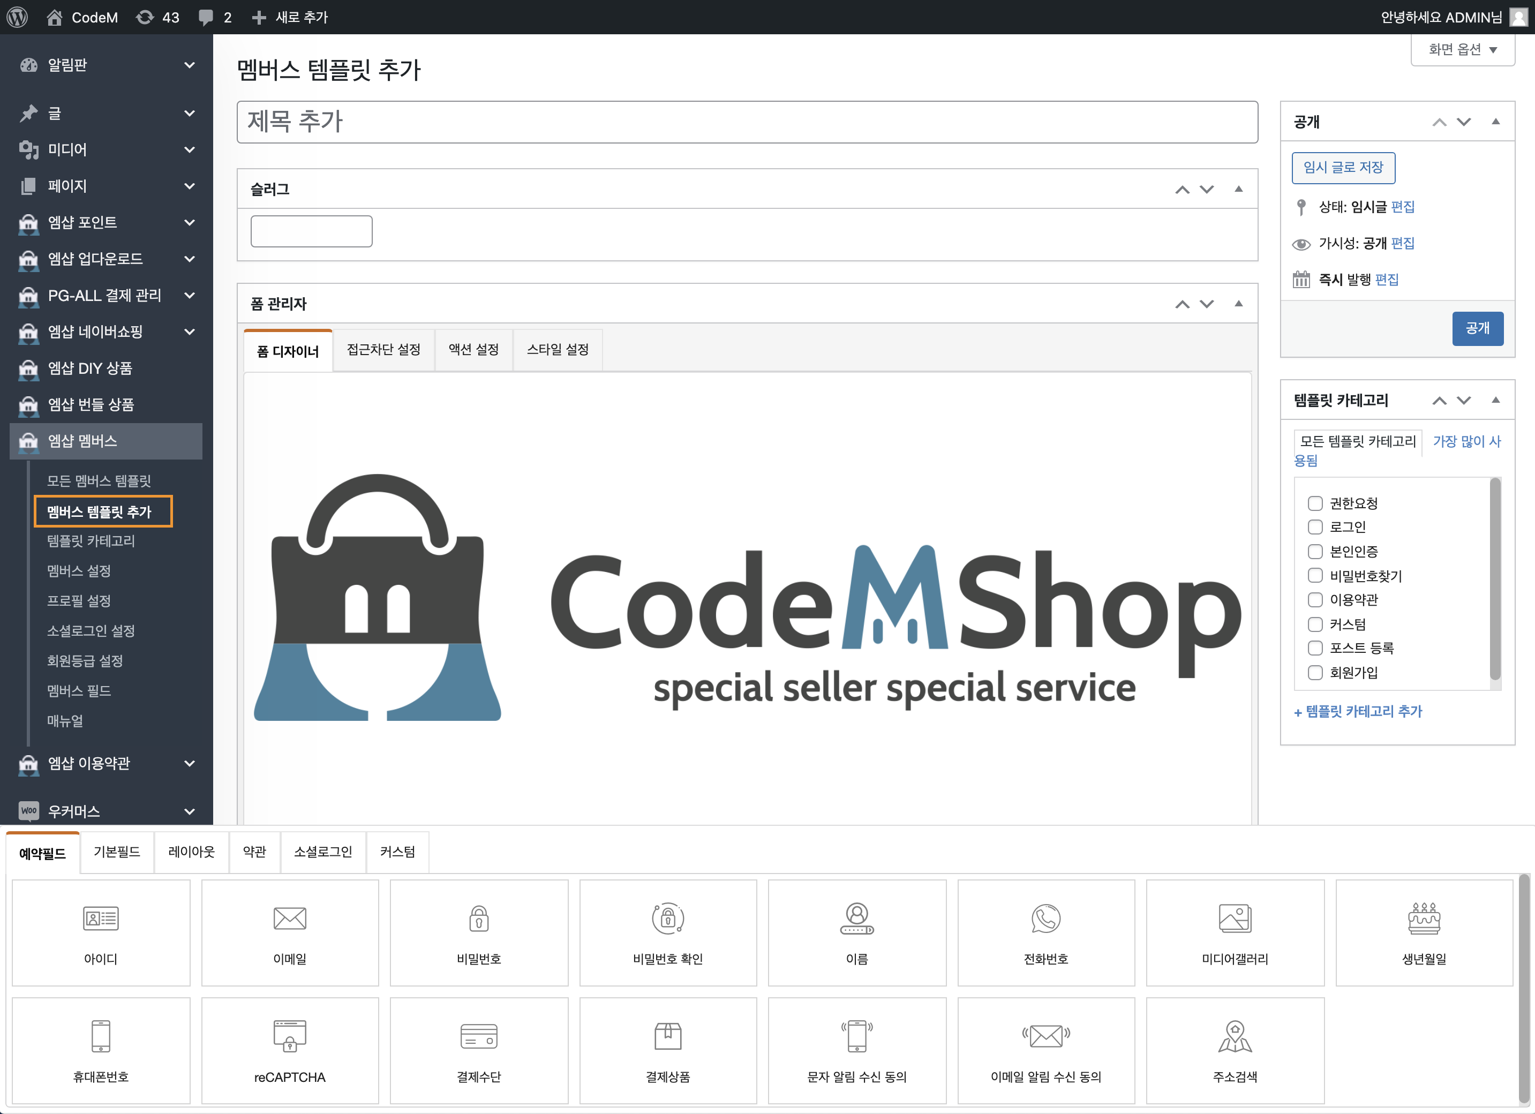The image size is (1535, 1114).
Task: Add the 아이디 field icon to form
Action: click(x=101, y=932)
